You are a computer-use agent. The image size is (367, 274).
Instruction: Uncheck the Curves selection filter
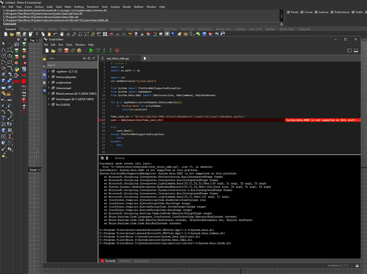pyautogui.click(x=302, y=12)
